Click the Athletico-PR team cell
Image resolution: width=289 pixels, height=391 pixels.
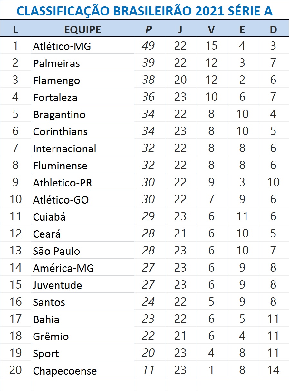coord(63,183)
